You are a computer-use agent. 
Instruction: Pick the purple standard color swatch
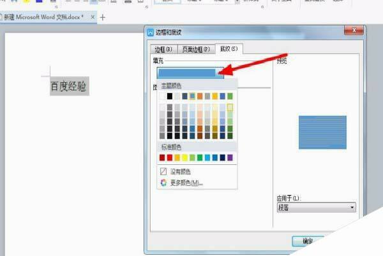point(230,157)
